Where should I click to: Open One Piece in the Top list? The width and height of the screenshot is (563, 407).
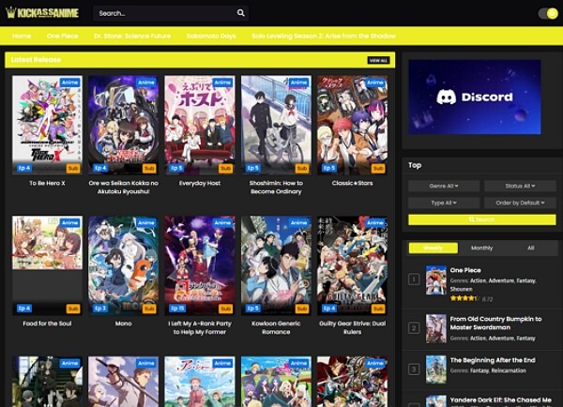465,270
